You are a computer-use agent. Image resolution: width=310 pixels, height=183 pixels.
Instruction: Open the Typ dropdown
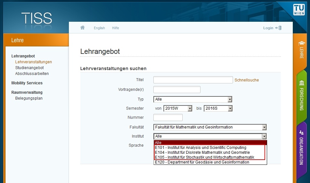(x=193, y=99)
